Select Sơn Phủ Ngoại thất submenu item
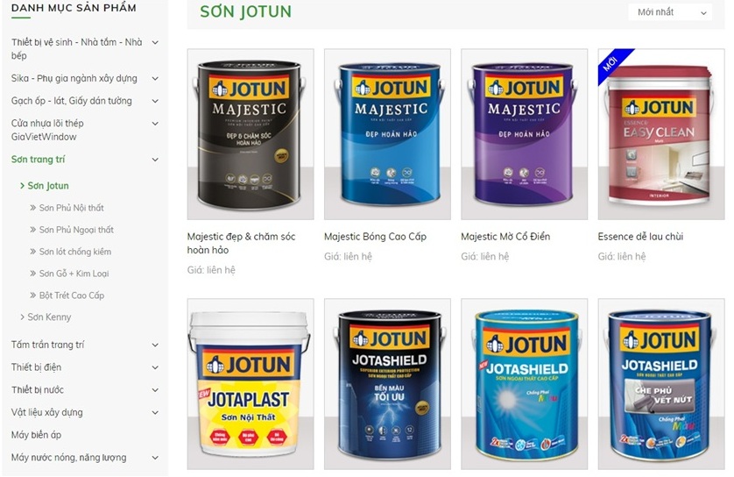 tap(76, 230)
